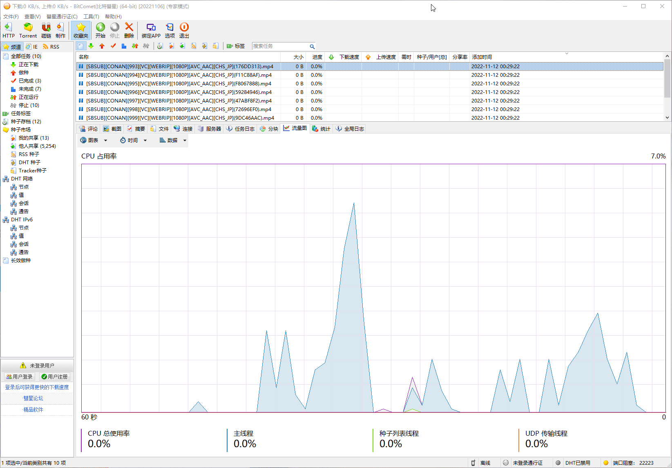The height and width of the screenshot is (468, 672).
Task: Select the all-tasks filter icon in filter bar
Action: (81, 46)
